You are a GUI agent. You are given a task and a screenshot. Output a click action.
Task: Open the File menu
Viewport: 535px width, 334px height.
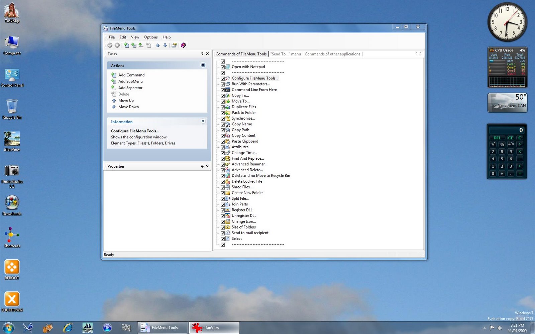click(112, 37)
